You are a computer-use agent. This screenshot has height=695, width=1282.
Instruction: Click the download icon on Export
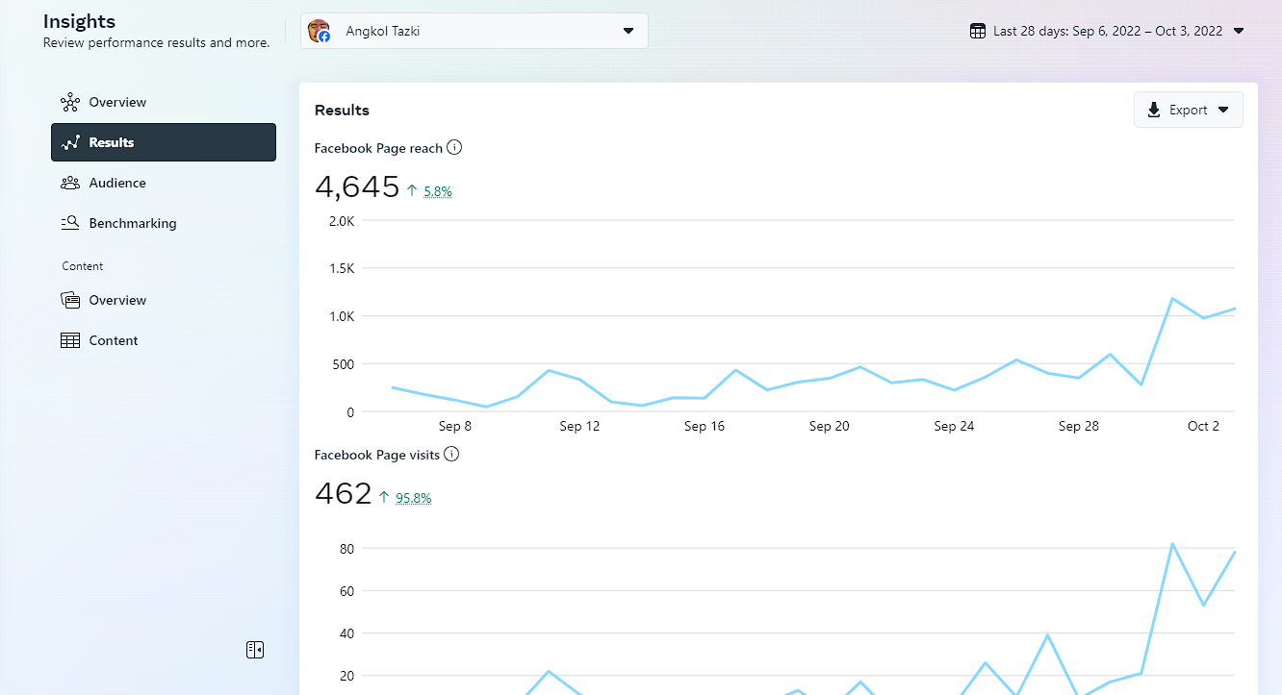(1154, 110)
